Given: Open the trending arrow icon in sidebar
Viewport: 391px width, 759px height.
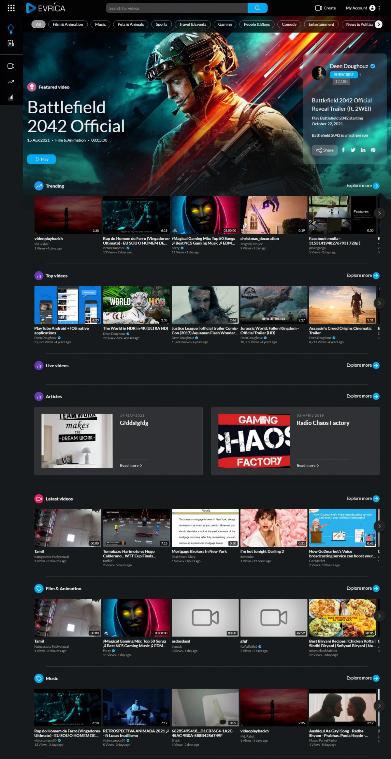Looking at the screenshot, I should (x=11, y=82).
